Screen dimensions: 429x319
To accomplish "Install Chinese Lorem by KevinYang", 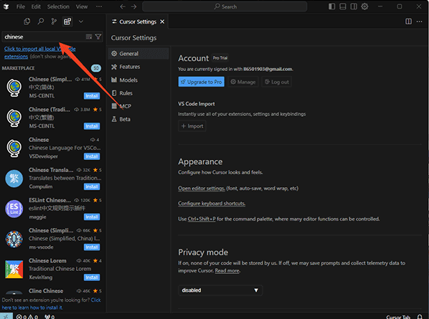I will [92, 277].
